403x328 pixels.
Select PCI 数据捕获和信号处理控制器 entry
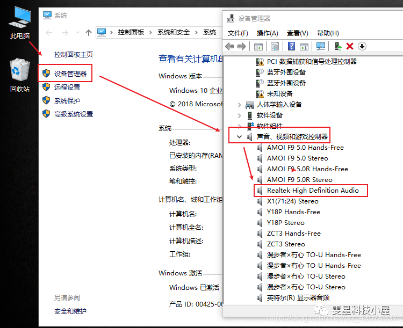click(312, 62)
